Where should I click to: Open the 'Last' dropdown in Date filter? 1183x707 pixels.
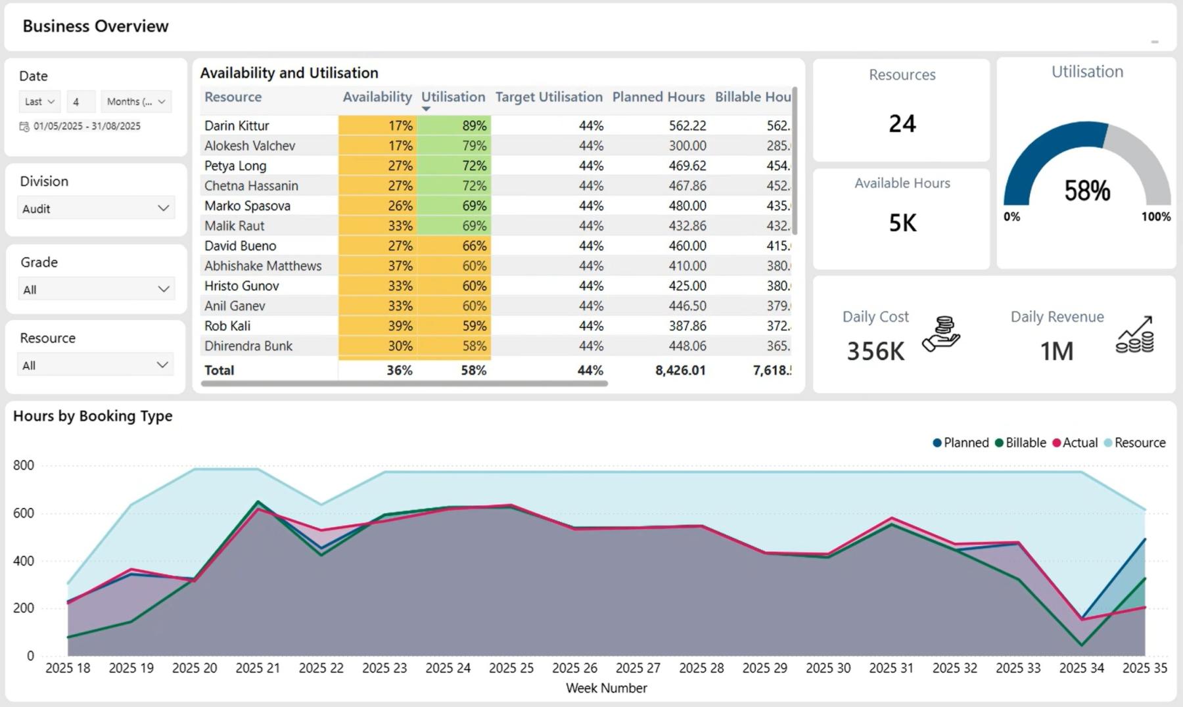pos(39,101)
